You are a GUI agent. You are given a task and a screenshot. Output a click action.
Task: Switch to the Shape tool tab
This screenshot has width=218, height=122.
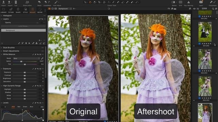tap(18, 11)
